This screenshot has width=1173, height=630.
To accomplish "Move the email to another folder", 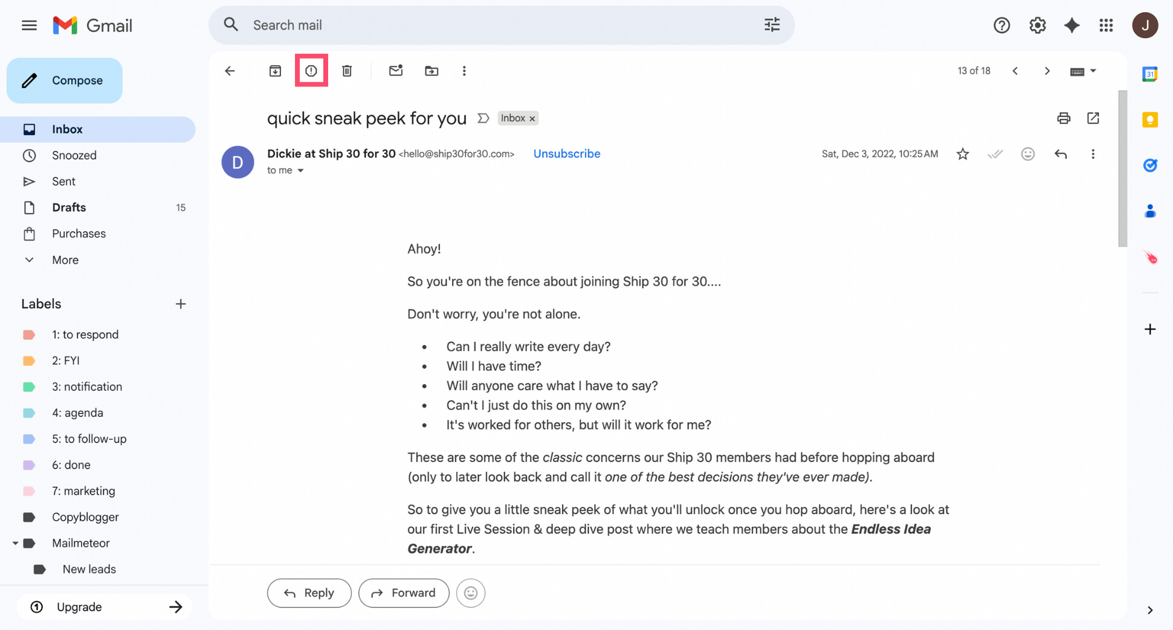I will 431,71.
